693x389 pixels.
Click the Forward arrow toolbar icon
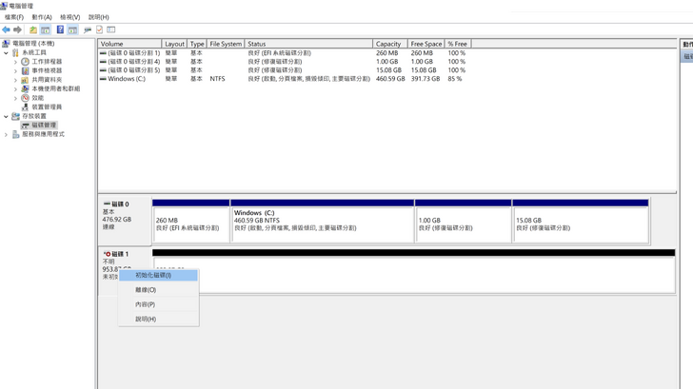pyautogui.click(x=17, y=29)
